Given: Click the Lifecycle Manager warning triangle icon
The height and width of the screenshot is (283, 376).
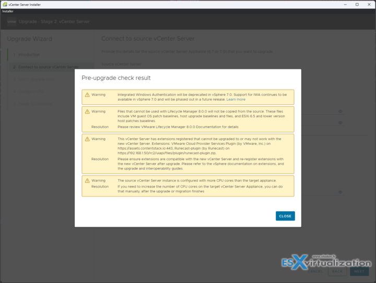Looking at the screenshot, I should click(x=86, y=112).
